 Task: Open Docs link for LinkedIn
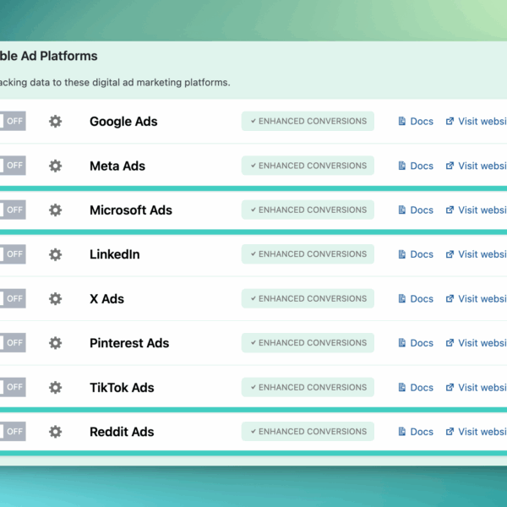416,254
